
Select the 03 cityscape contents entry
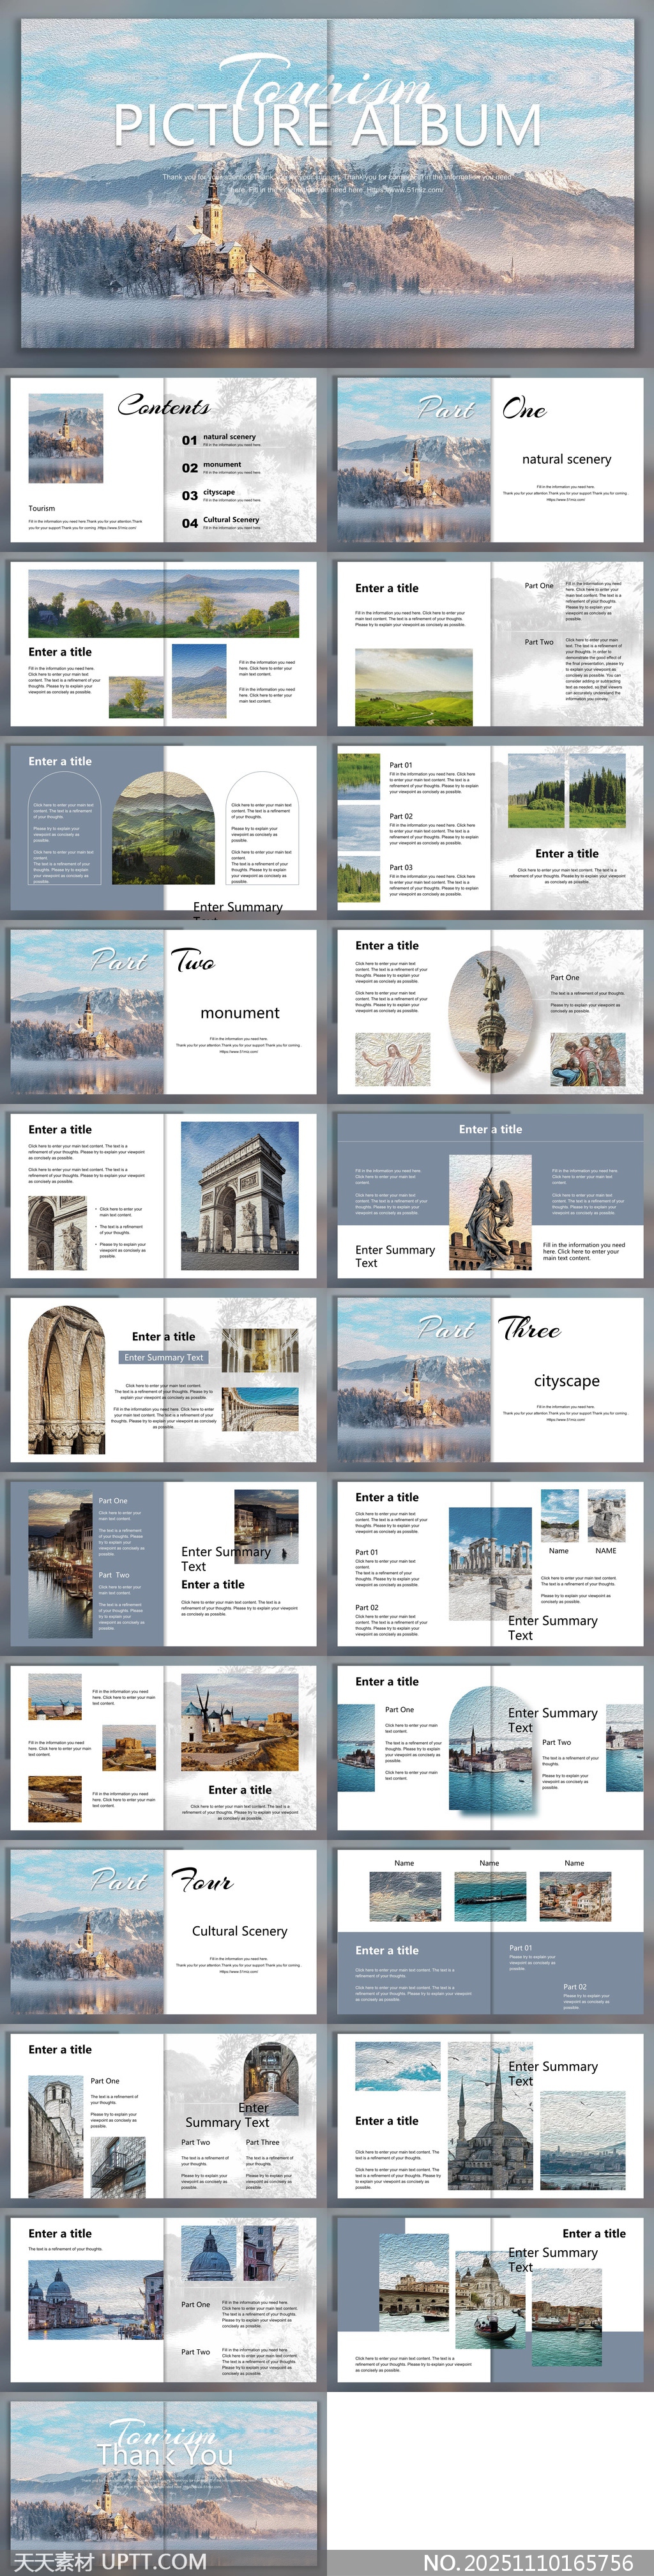point(218,493)
